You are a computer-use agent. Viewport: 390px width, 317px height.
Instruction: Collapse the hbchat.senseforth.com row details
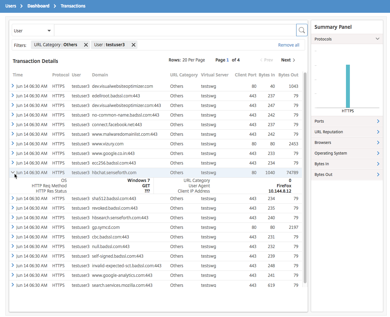13,172
